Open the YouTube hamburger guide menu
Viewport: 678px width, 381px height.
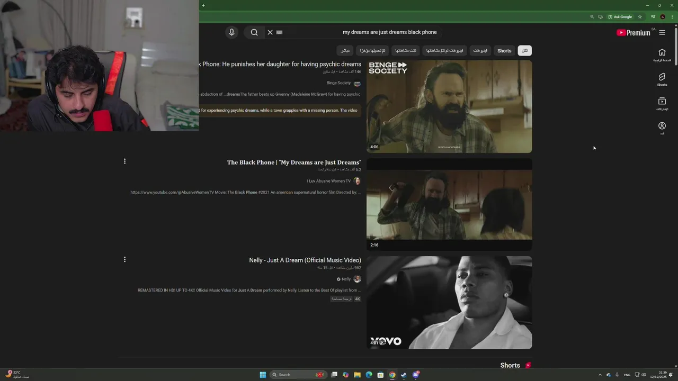(x=662, y=32)
